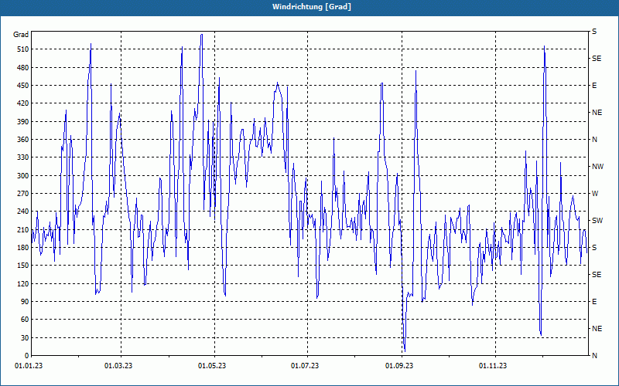This screenshot has width=619, height=386.
Task: Click the W compass label on right axis
Action: tap(595, 194)
